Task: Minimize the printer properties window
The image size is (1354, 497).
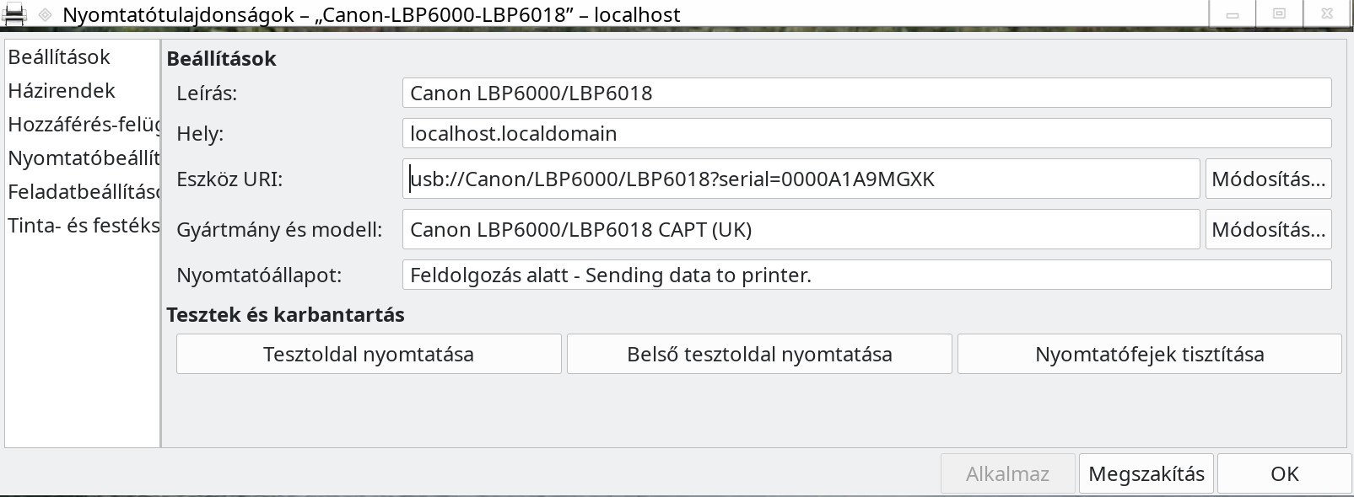Action: click(1233, 14)
